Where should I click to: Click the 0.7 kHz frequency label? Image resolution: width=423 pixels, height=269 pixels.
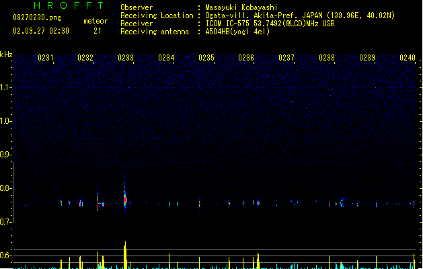coord(5,222)
